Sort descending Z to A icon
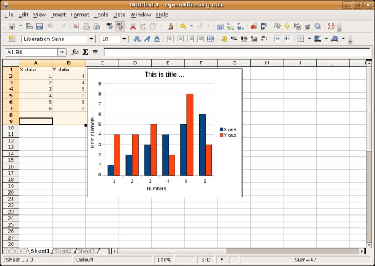This screenshot has height=266, width=375. [240, 26]
